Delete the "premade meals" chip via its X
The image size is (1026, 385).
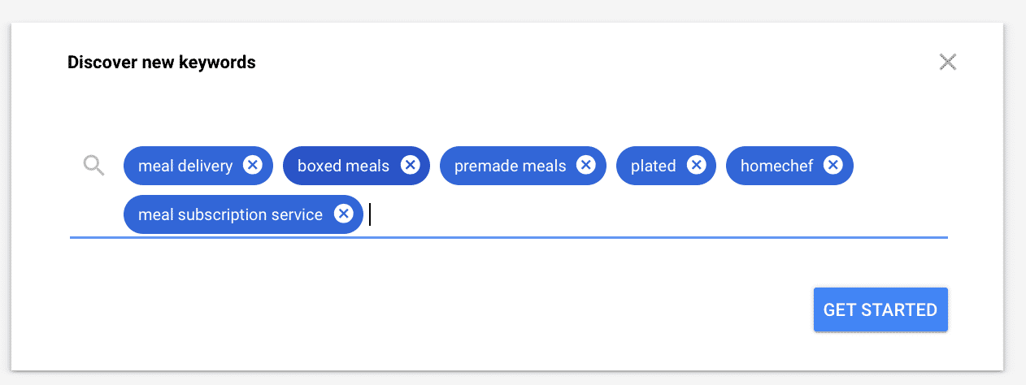coord(586,166)
